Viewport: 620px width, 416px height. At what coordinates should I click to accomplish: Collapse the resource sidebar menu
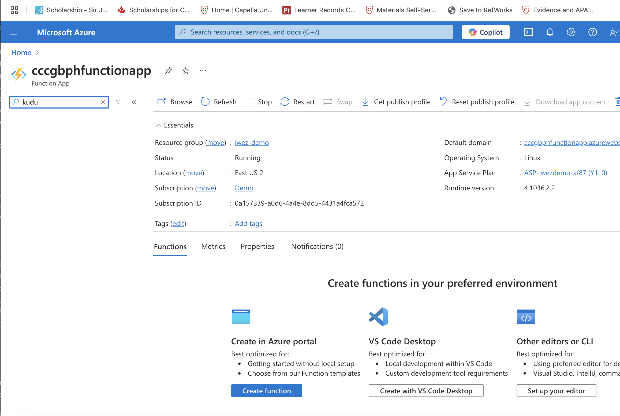(134, 102)
